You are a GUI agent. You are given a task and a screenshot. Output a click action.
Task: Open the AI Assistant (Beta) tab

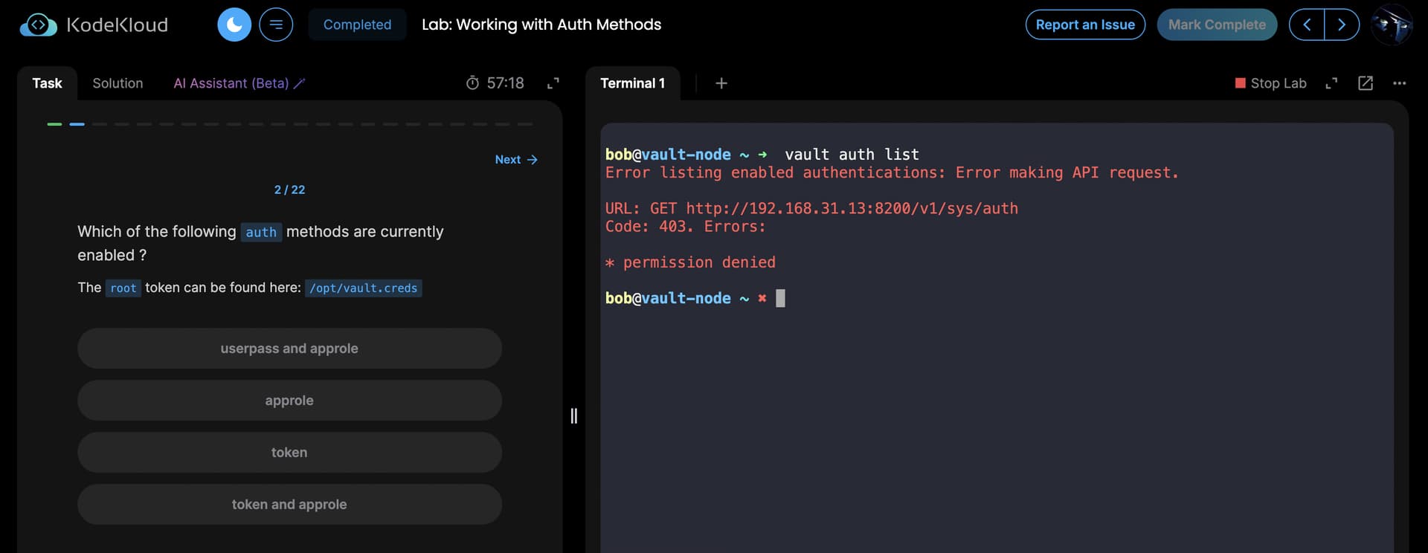pos(239,83)
